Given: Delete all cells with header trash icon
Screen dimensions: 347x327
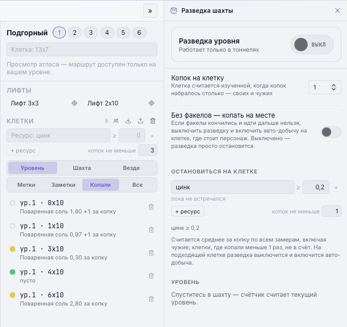Looking at the screenshot, I should point(153,121).
